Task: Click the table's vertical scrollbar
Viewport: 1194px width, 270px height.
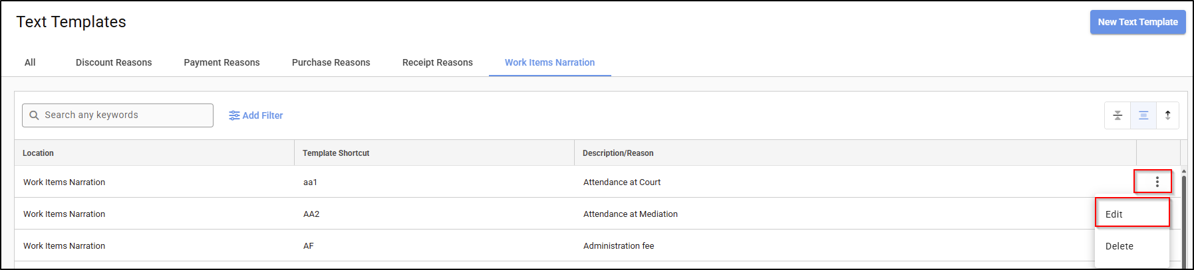Action: click(1184, 219)
